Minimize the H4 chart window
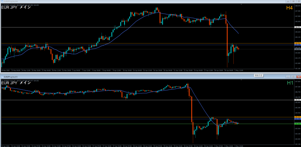This screenshot has height=147, width=301. point(288,1)
